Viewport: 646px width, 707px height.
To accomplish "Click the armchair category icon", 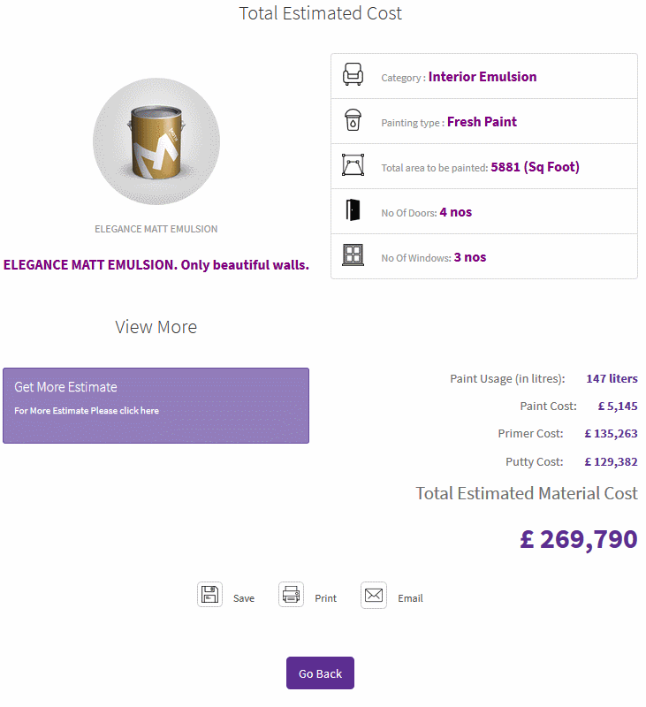I will (x=353, y=74).
